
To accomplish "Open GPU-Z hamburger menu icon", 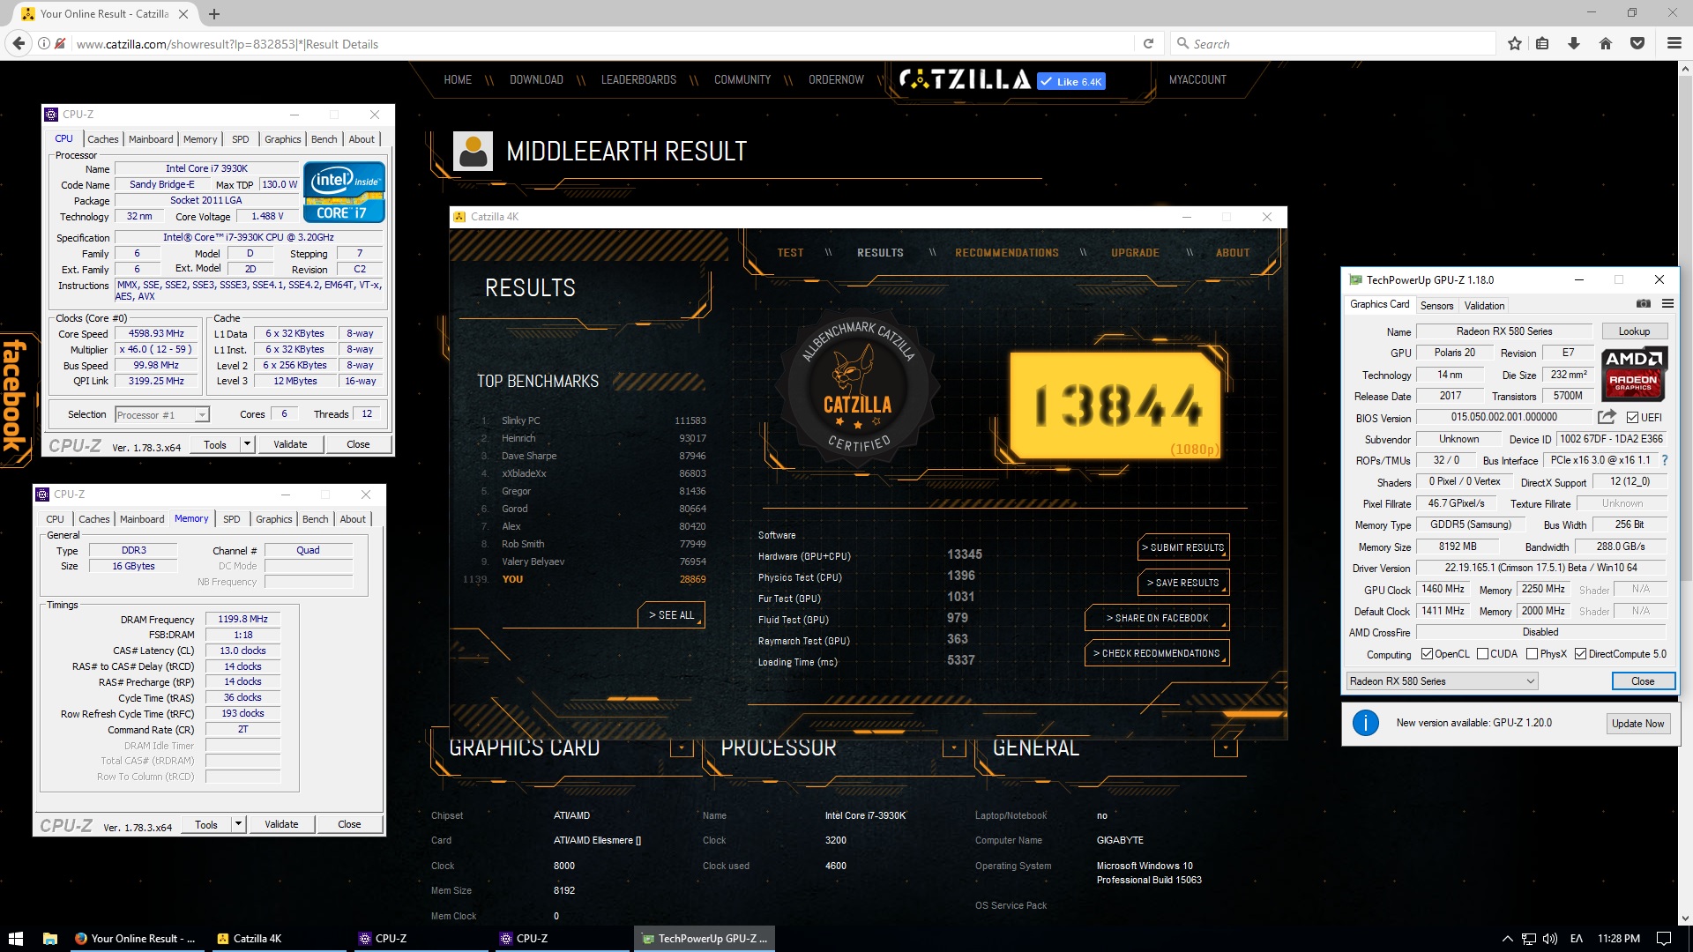I will click(1667, 304).
